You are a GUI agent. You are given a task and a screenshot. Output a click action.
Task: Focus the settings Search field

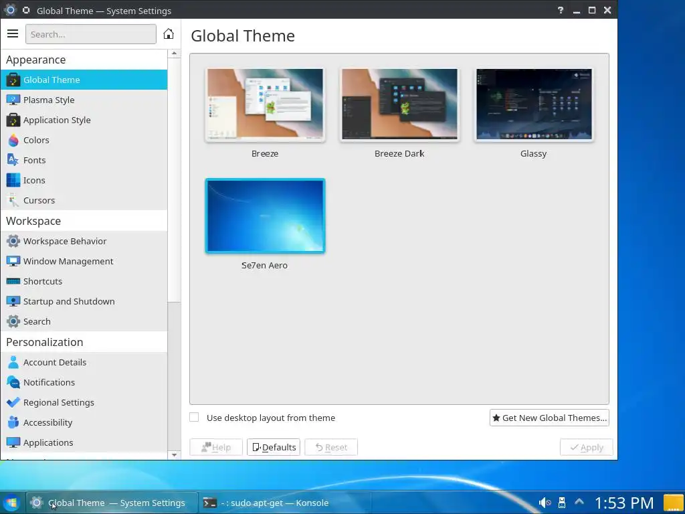tap(91, 34)
